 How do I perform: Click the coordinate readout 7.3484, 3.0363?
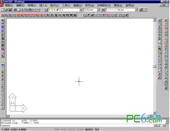[x=14, y=130]
